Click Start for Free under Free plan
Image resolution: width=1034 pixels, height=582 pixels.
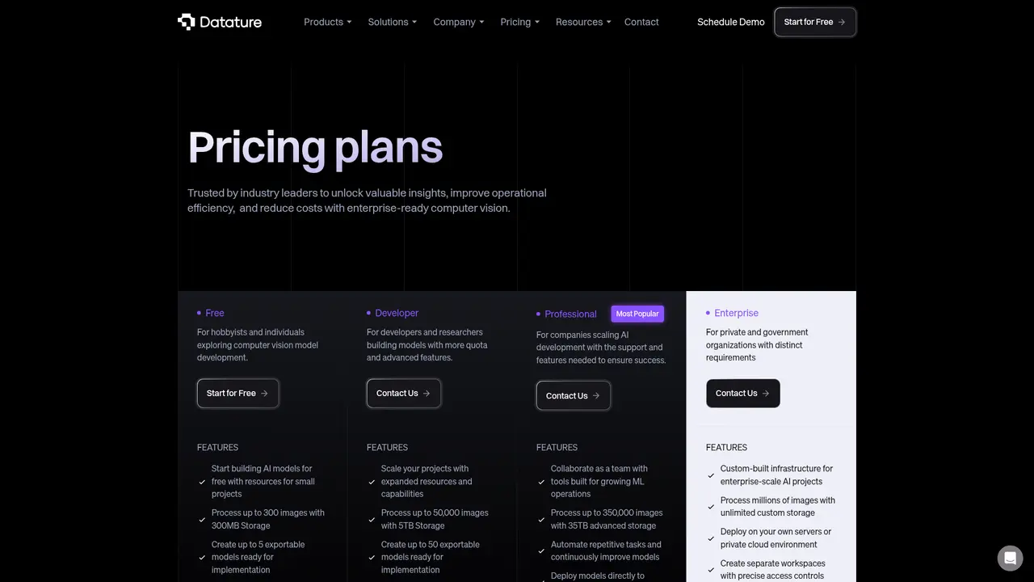point(237,394)
